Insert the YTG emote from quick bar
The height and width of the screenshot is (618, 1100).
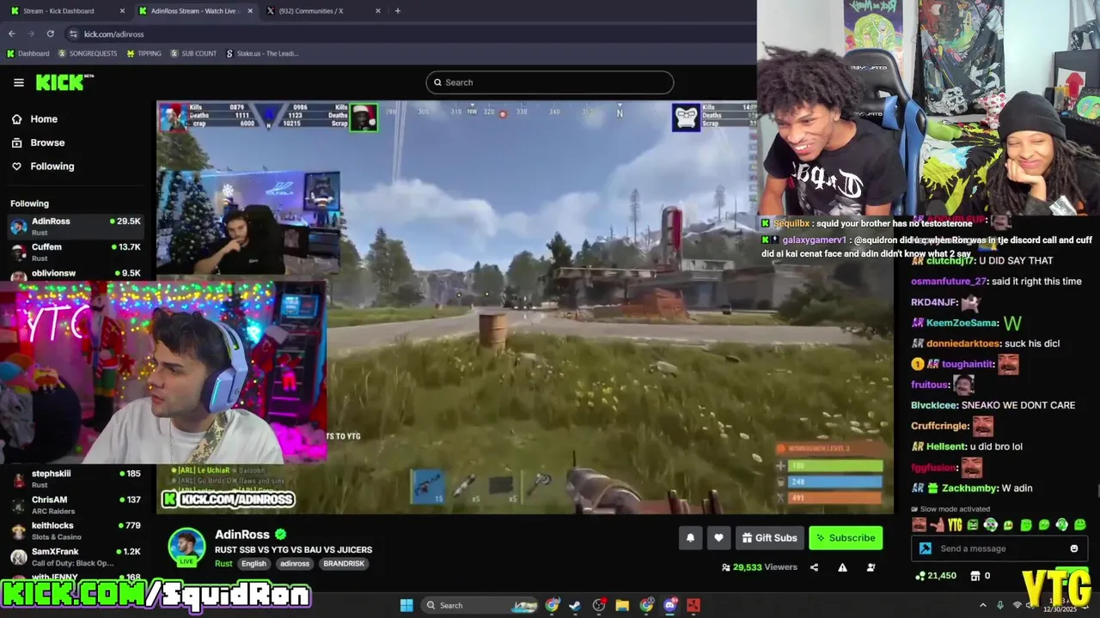pos(955,525)
